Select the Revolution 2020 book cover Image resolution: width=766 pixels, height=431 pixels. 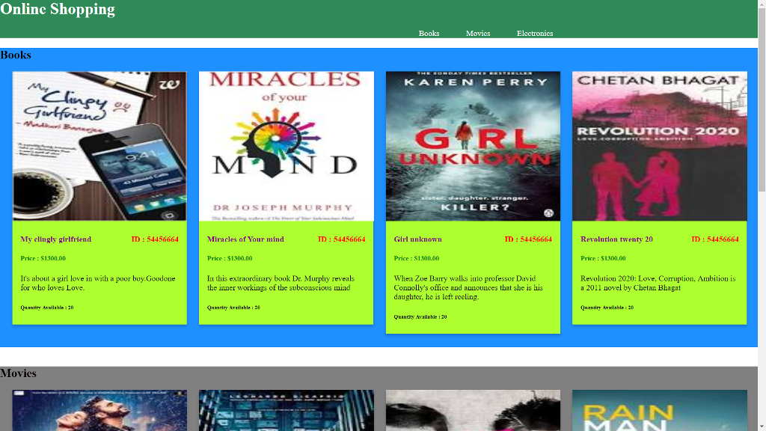[660, 146]
